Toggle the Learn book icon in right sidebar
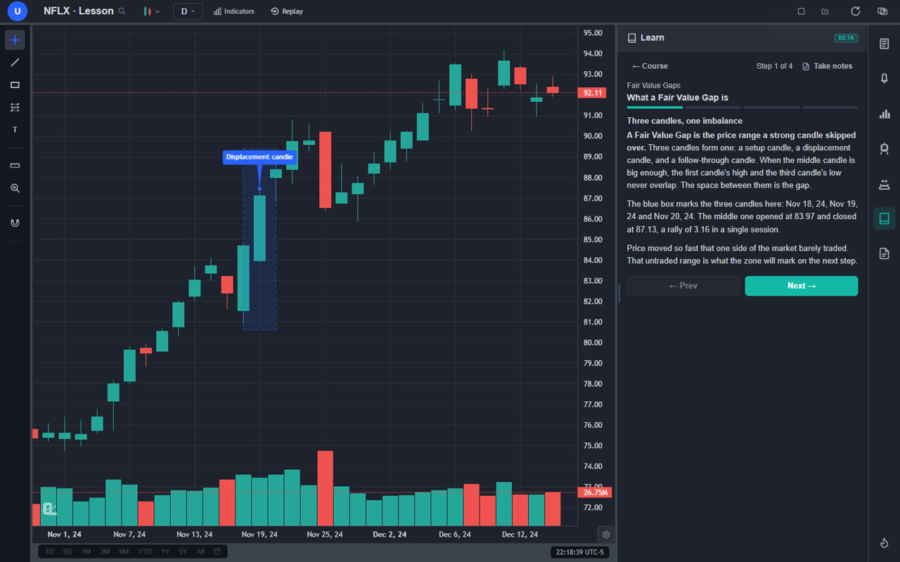Viewport: 900px width, 562px height. tap(885, 218)
